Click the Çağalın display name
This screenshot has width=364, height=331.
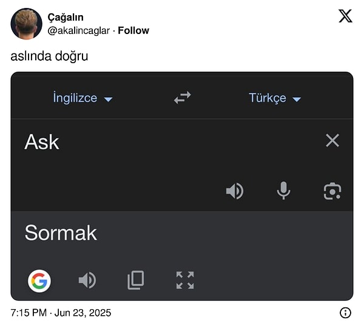pyautogui.click(x=66, y=18)
